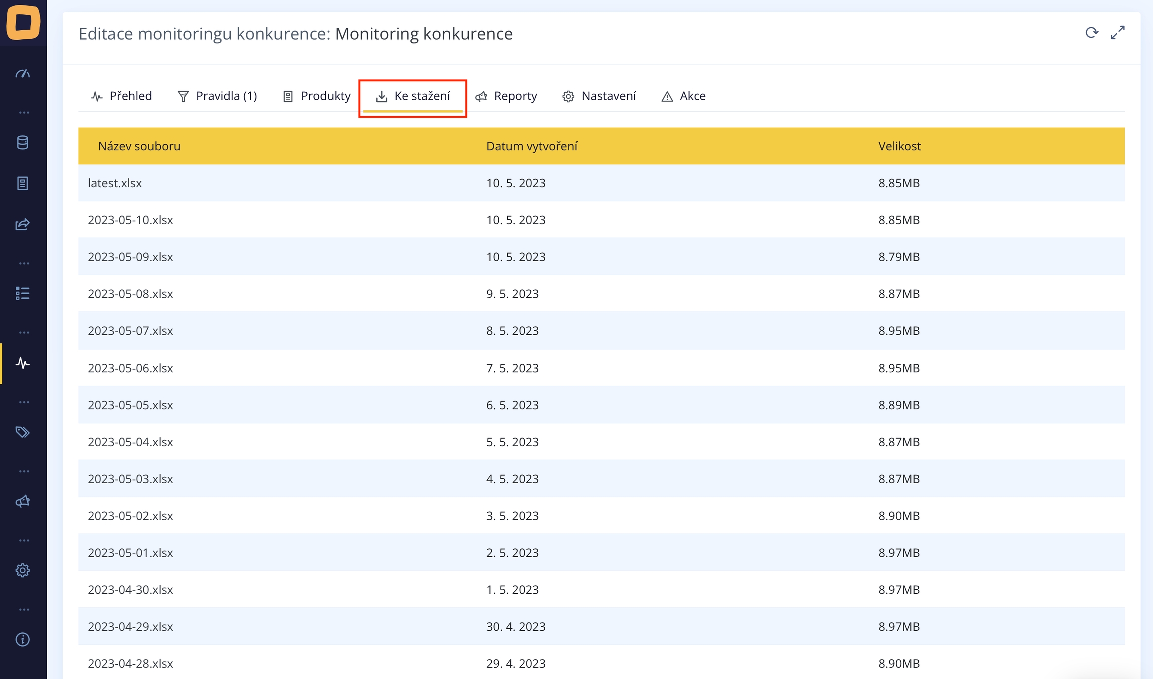Open the price tags sidebar icon
Viewport: 1153px width, 679px height.
click(x=23, y=432)
